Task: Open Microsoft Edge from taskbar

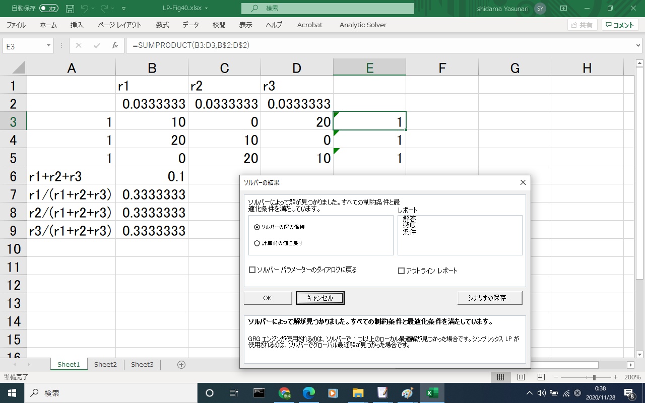Action: tap(308, 393)
